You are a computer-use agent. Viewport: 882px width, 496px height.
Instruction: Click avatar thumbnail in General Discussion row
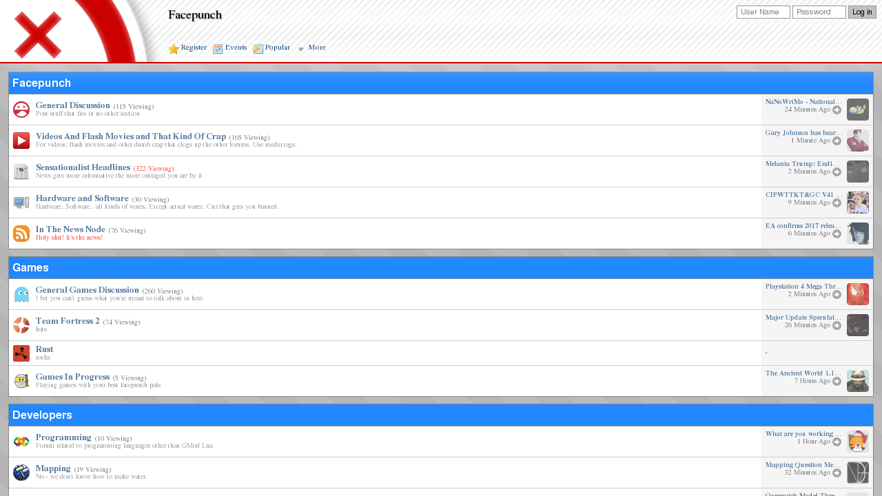point(858,110)
